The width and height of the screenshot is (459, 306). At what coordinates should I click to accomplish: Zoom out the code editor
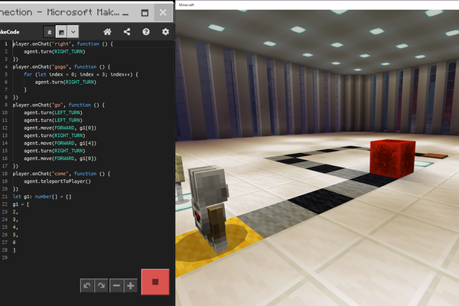[x=116, y=285]
